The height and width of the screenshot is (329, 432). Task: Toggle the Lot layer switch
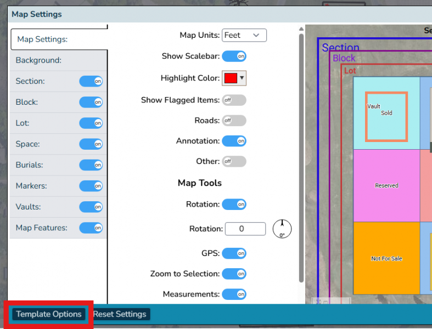coord(91,123)
